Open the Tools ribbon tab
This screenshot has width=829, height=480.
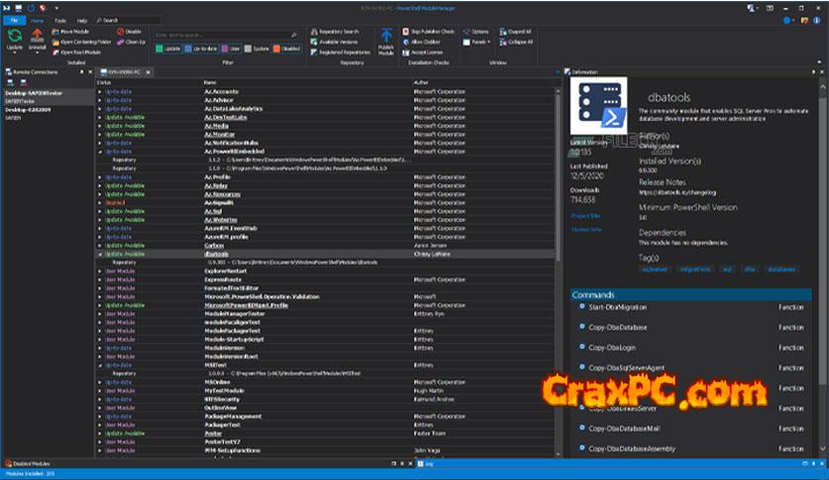pyautogui.click(x=60, y=19)
